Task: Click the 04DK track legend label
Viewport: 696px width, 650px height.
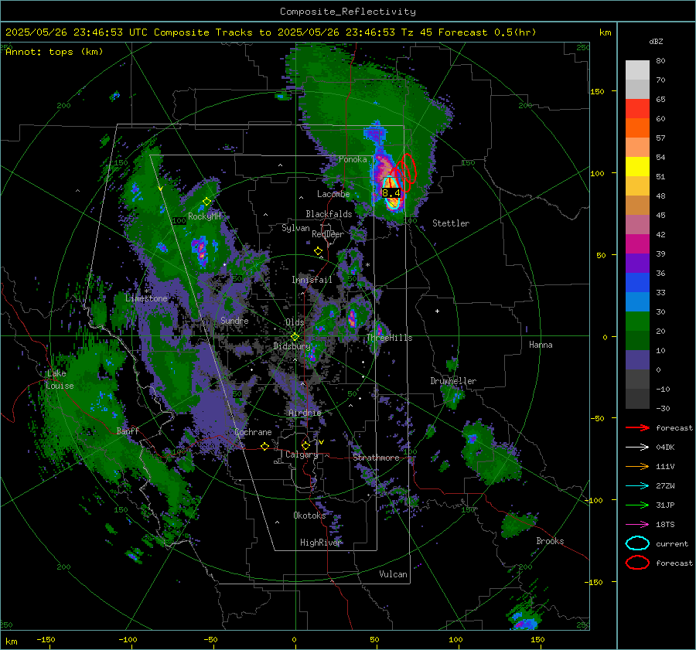Action: (x=665, y=448)
